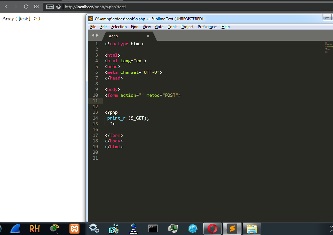Click the Array output text in browser
The image size is (333, 235).
21,19
